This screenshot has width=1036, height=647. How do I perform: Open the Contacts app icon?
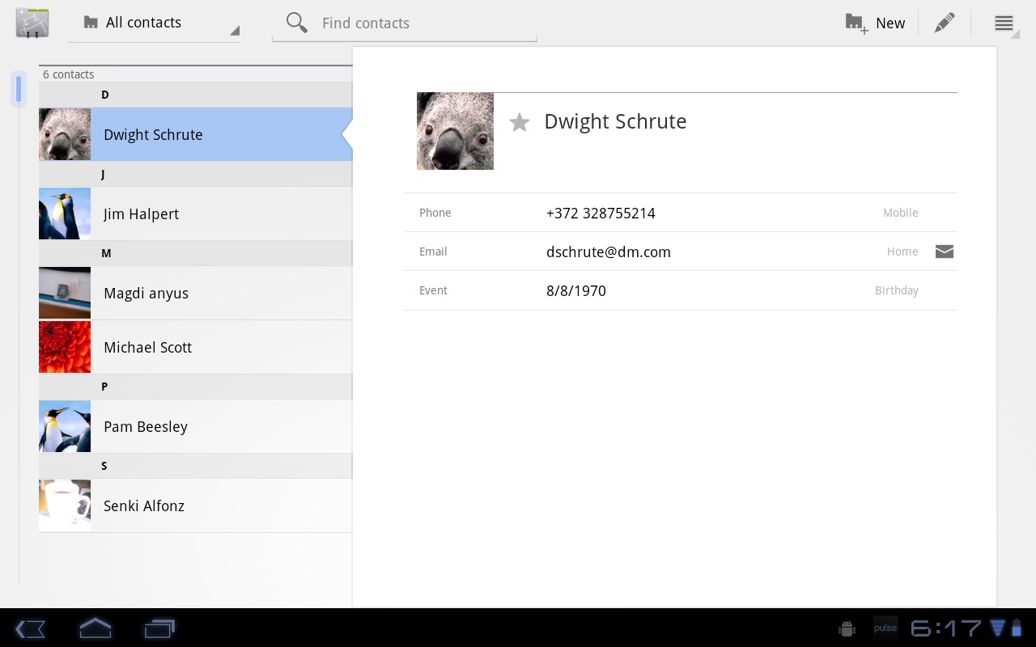point(32,23)
